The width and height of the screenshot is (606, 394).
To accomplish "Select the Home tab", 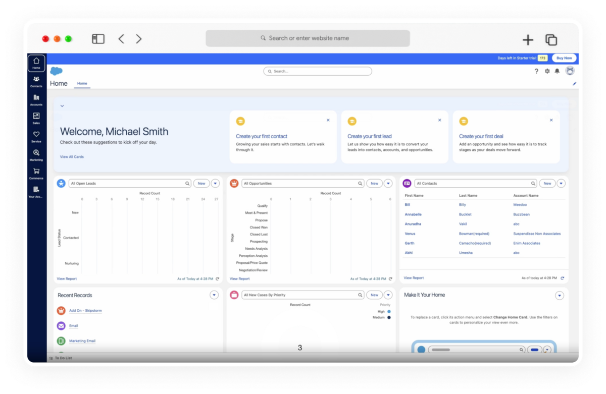I will click(x=82, y=84).
